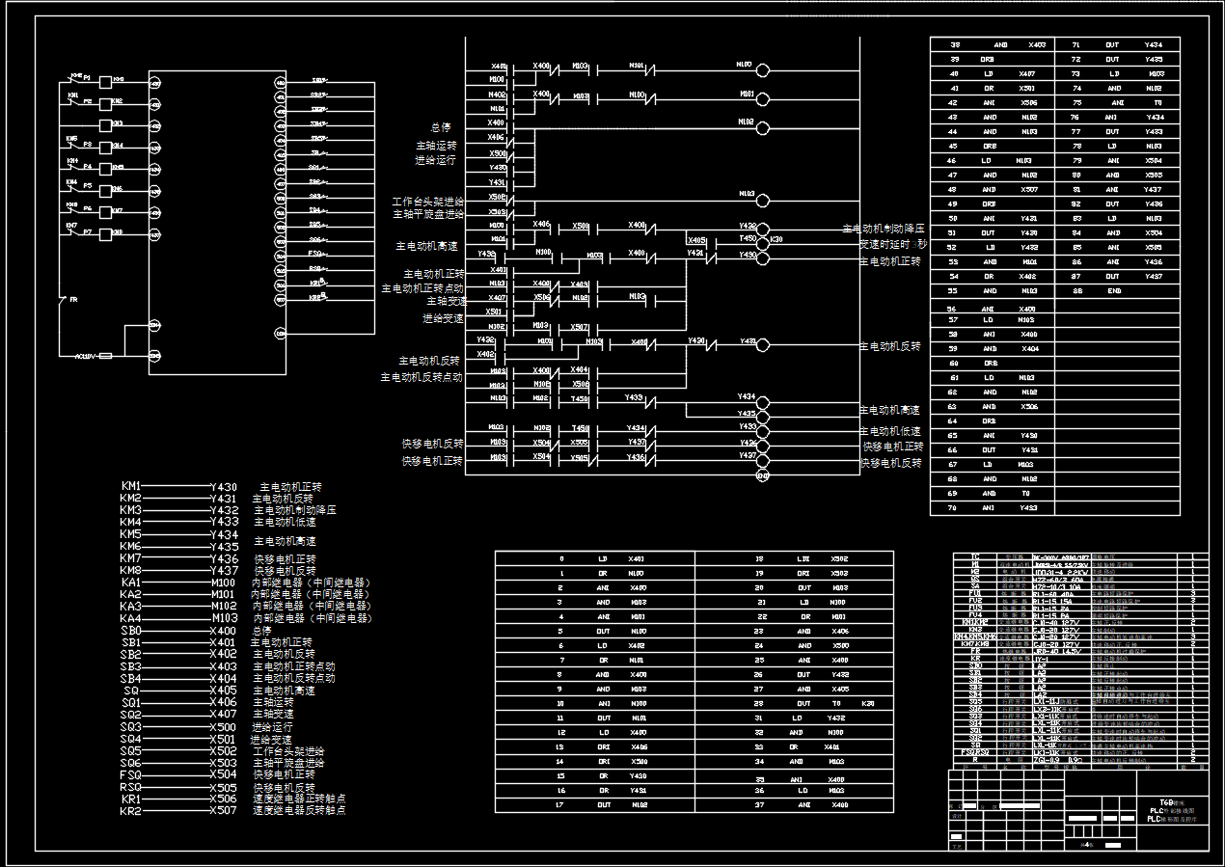The image size is (1225, 867).
Task: Select KR1 label in I/O assignment list
Action: pos(131,799)
